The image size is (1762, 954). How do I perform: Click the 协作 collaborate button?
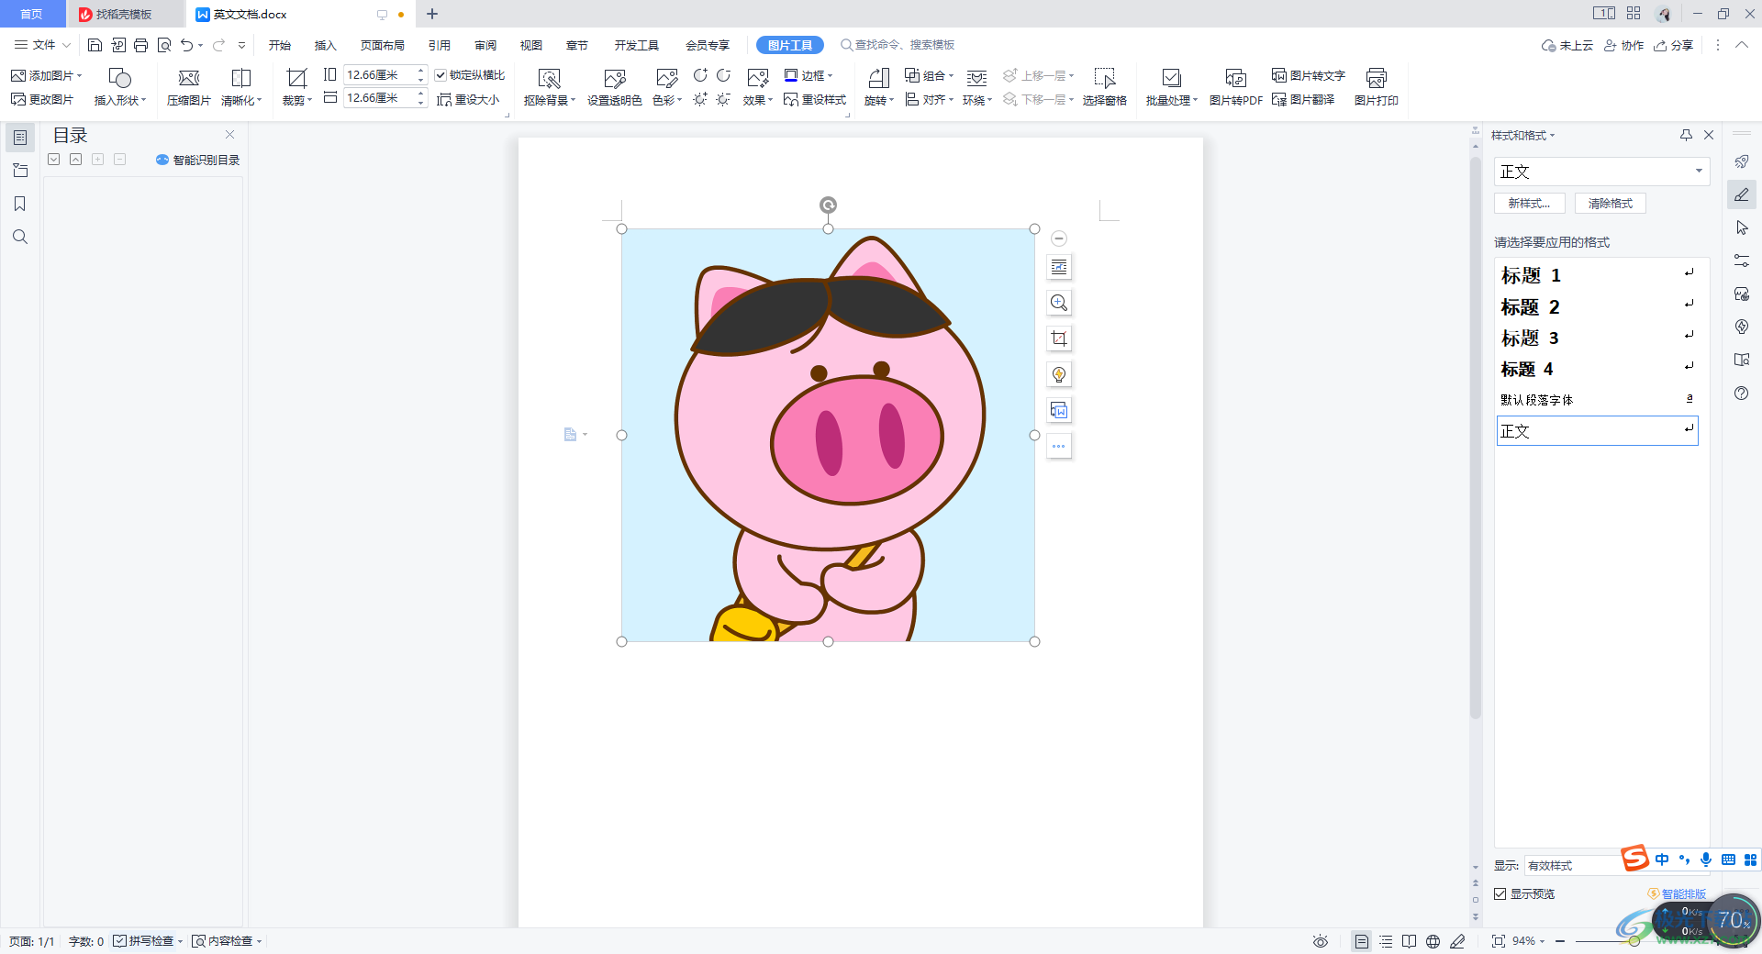pos(1623,45)
